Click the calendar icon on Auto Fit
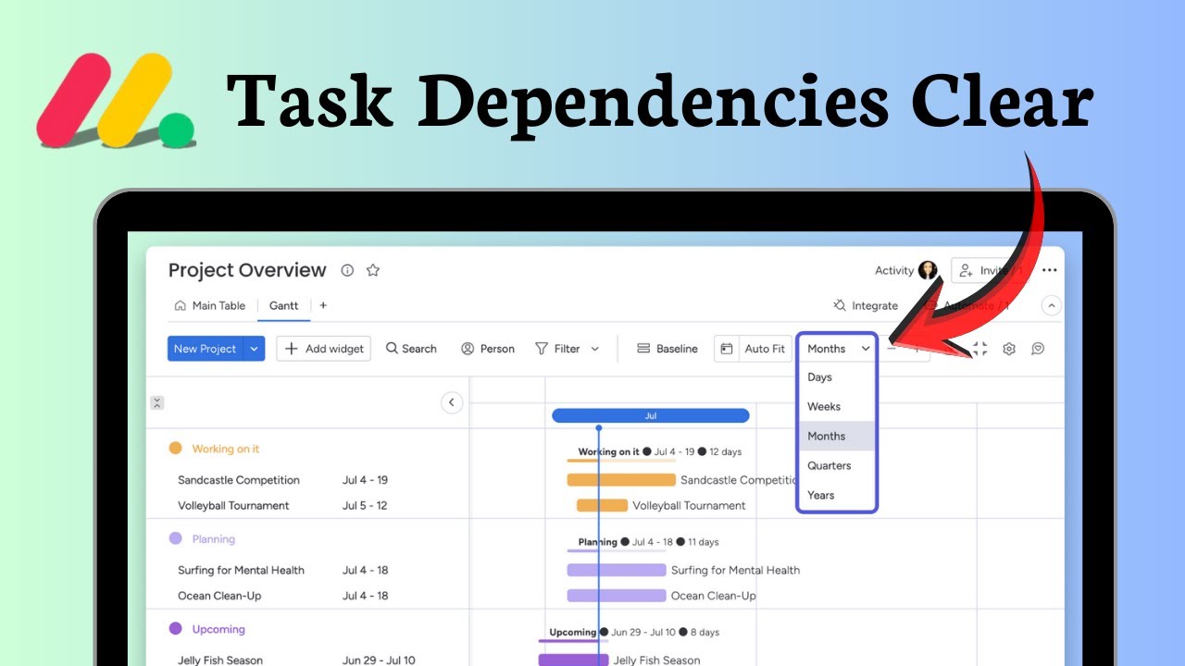This screenshot has height=666, width=1185. coord(727,349)
